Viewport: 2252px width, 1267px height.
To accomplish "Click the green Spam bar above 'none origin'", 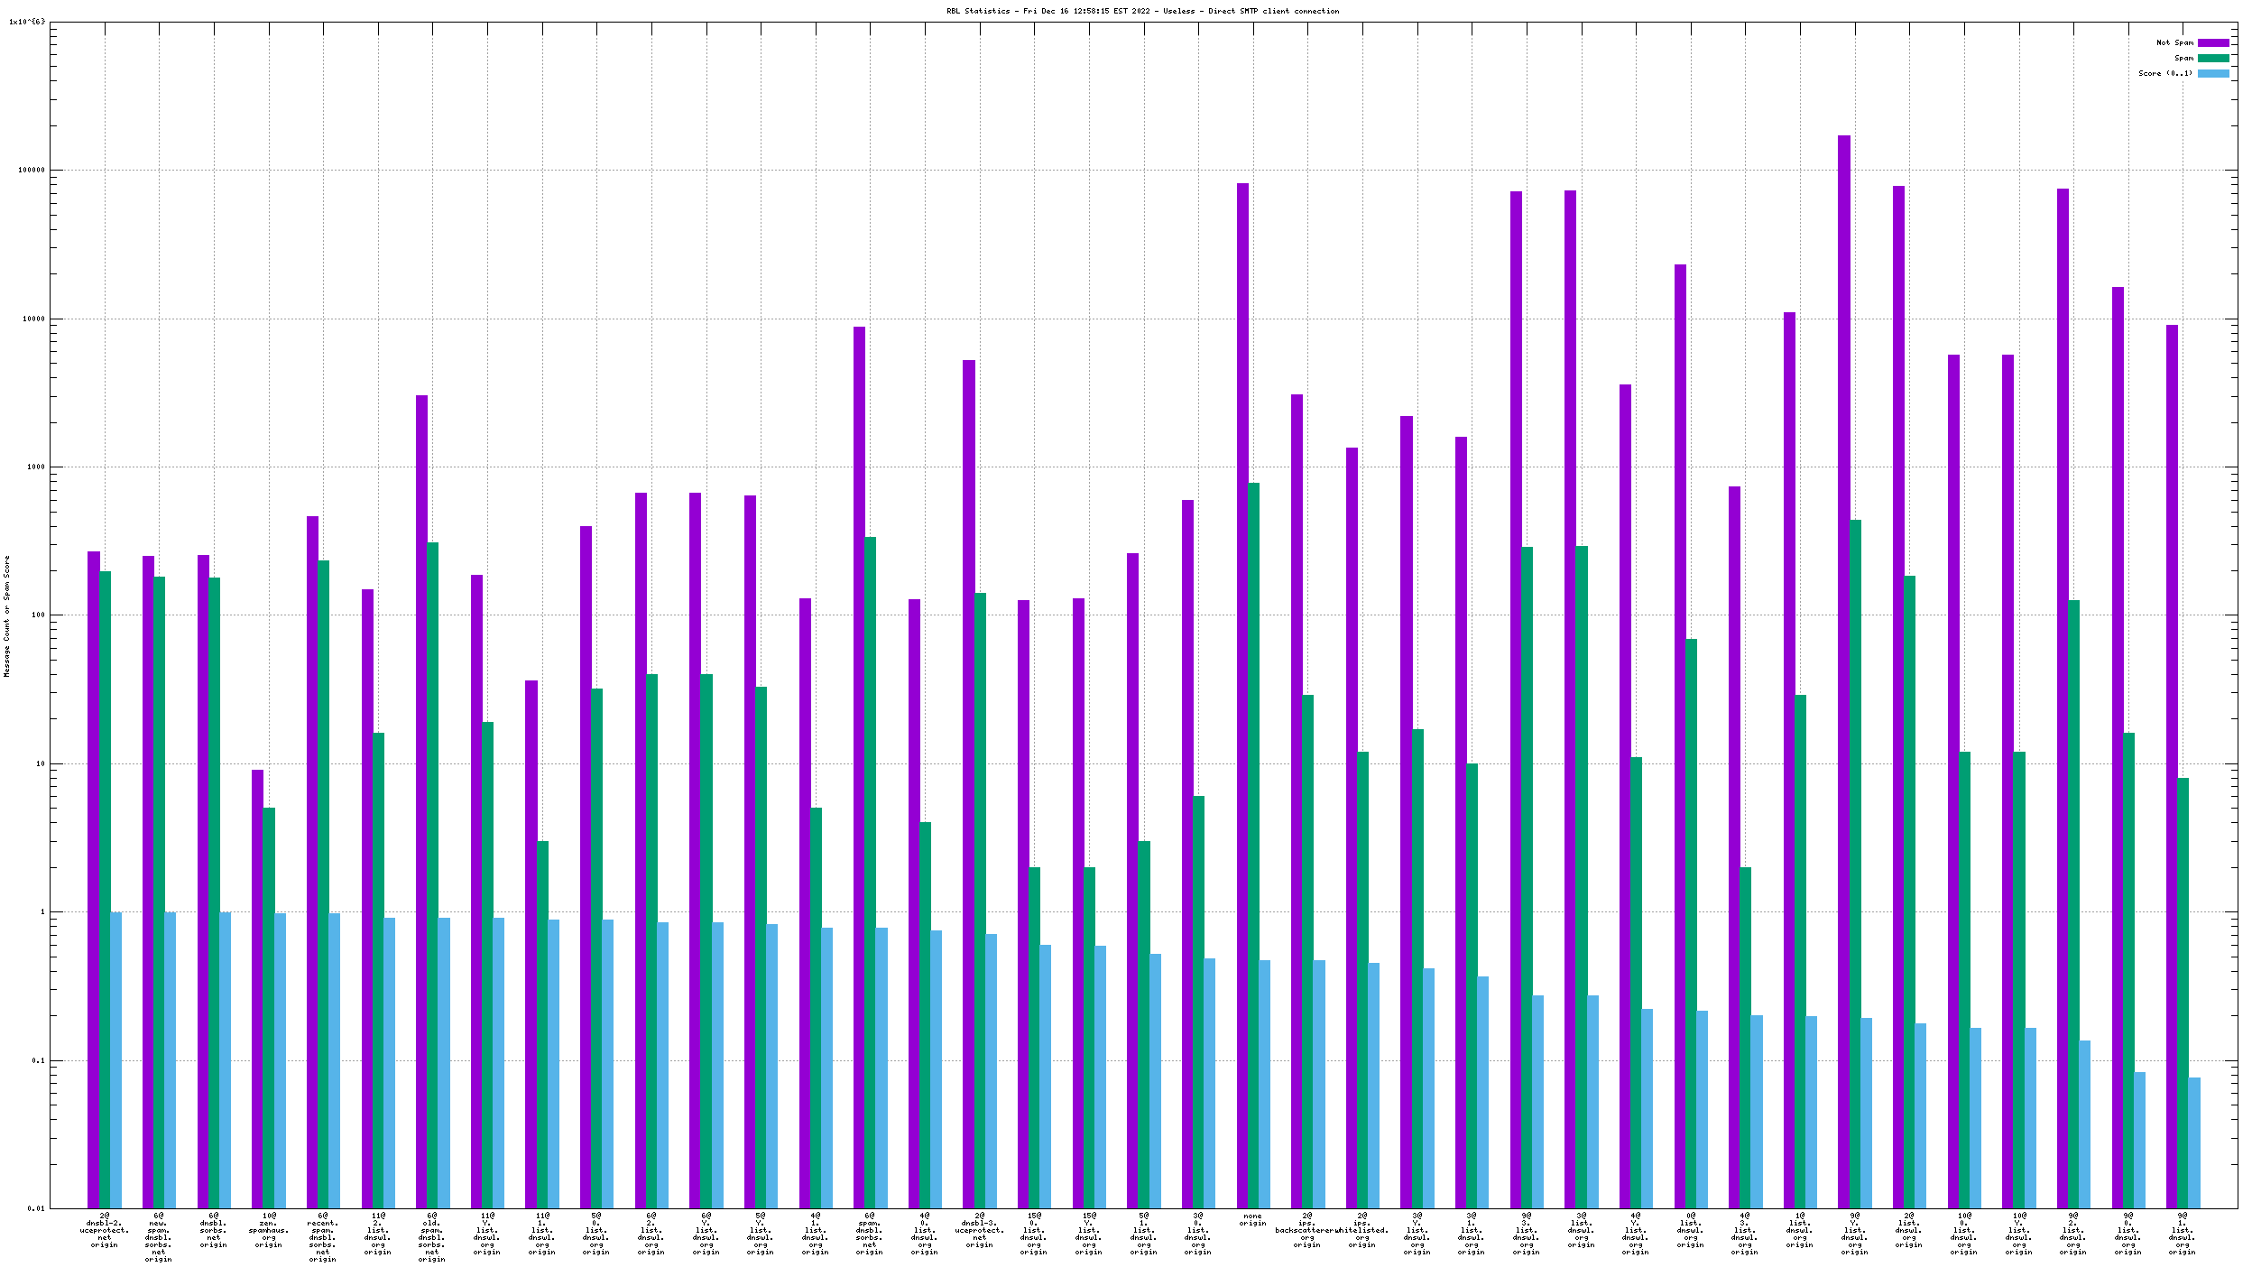I will [1253, 812].
